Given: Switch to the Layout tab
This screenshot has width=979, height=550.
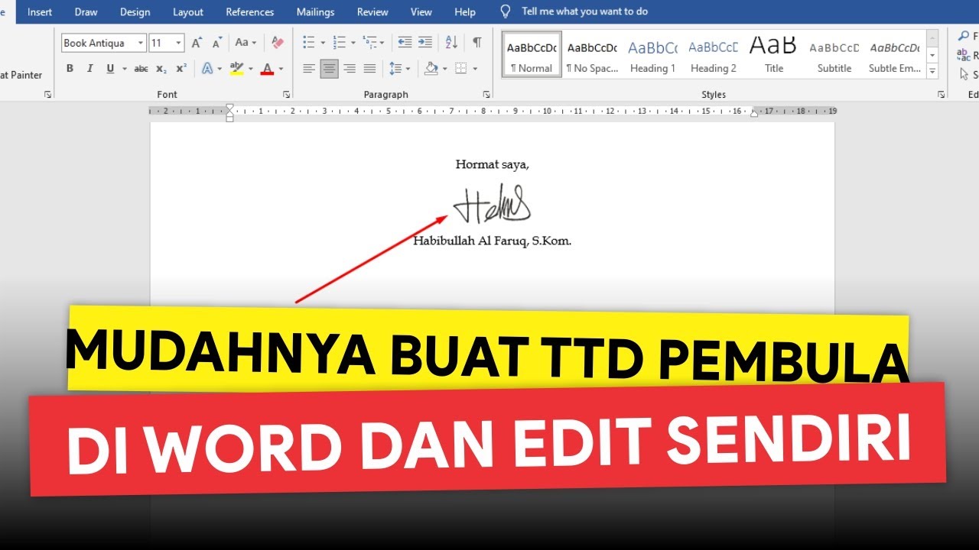Looking at the screenshot, I should [x=188, y=11].
